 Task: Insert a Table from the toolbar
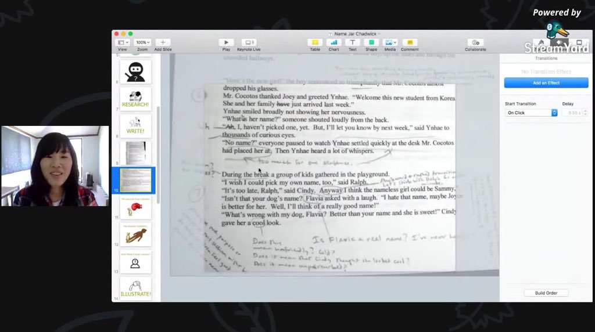pos(315,42)
